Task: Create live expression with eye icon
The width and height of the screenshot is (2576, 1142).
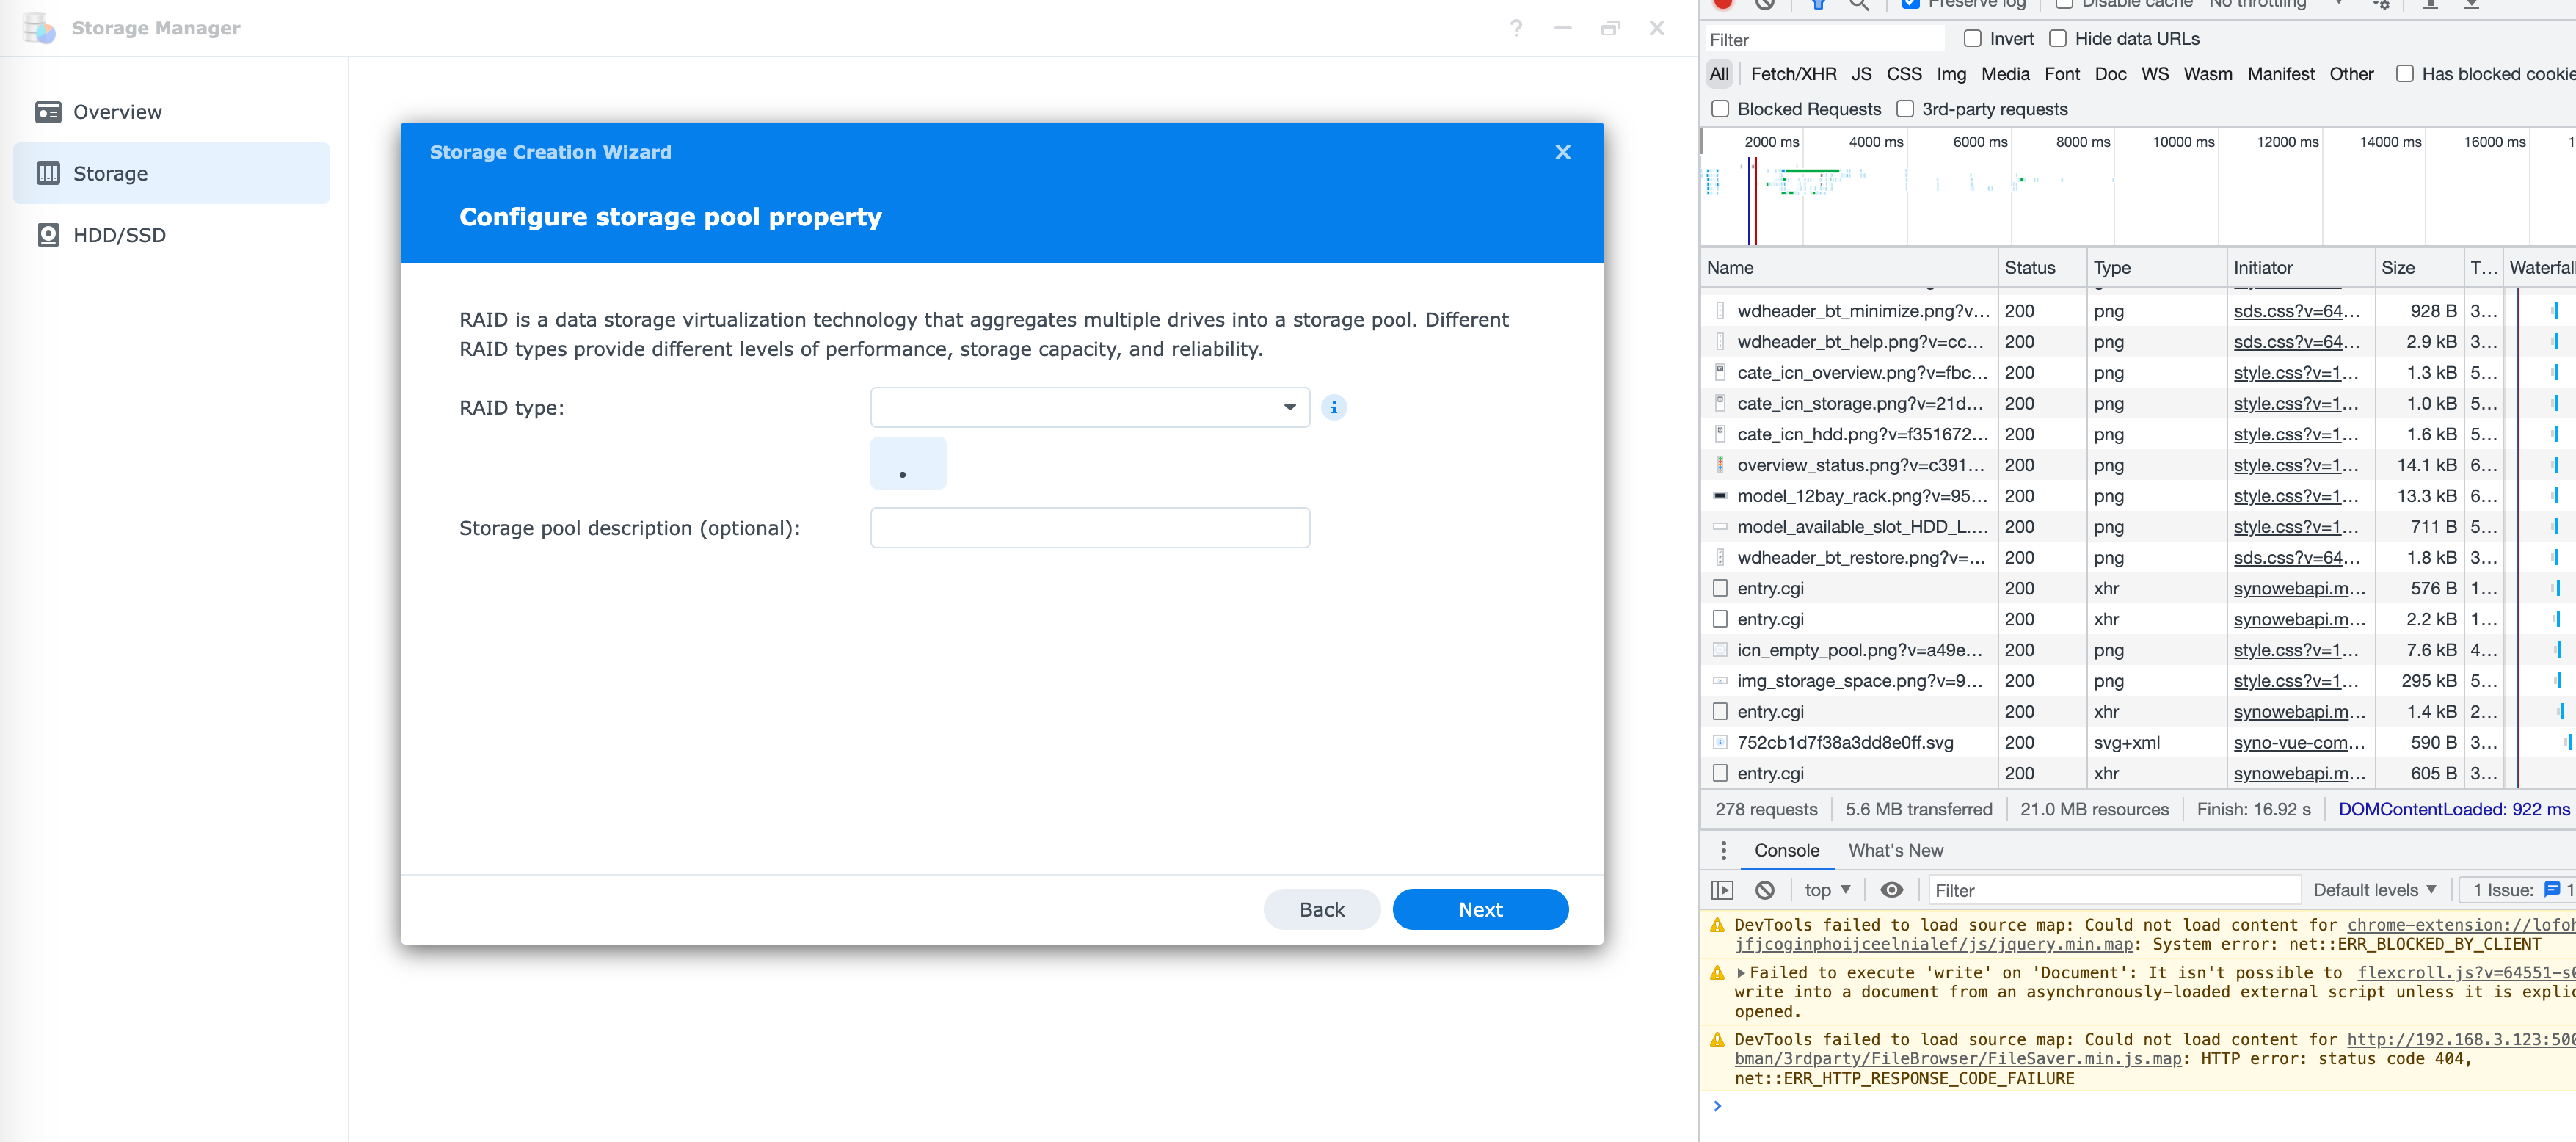Action: click(1891, 890)
